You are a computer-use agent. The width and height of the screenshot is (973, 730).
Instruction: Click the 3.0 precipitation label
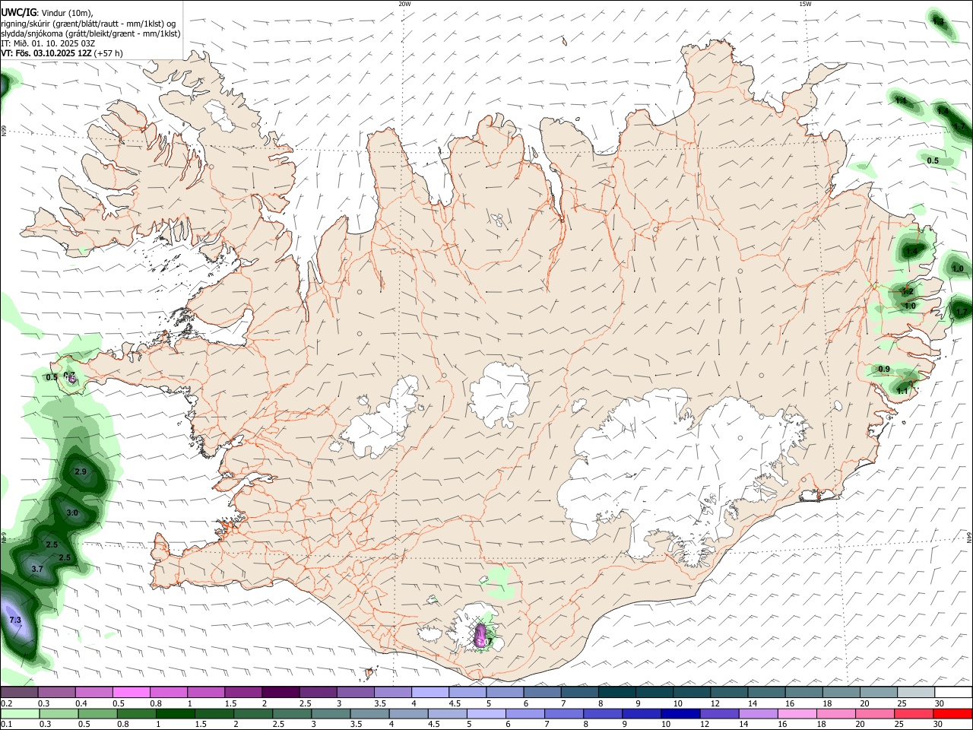pyautogui.click(x=72, y=513)
